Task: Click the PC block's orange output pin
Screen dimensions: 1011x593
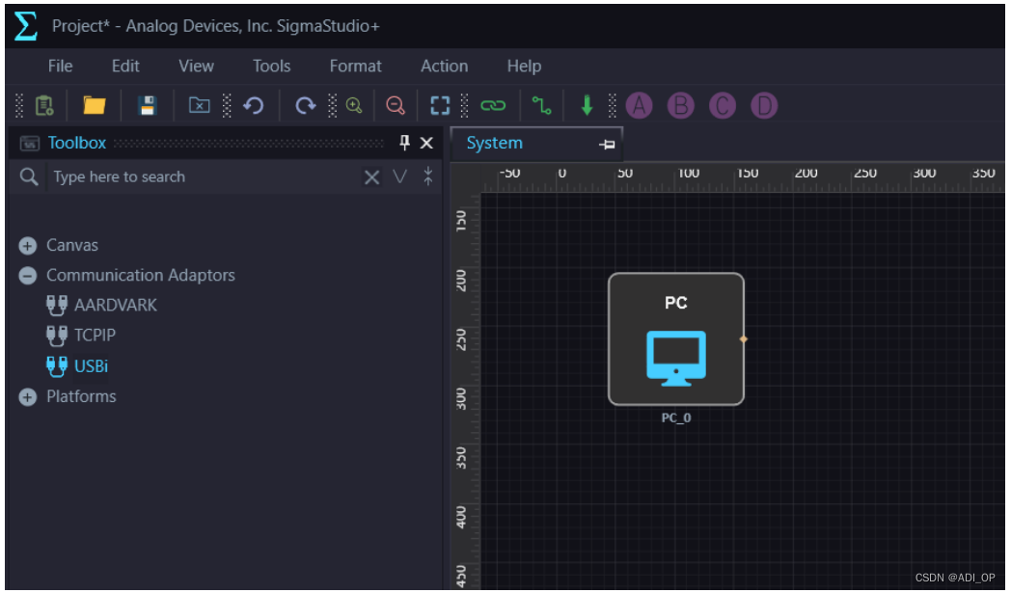Action: pyautogui.click(x=744, y=339)
